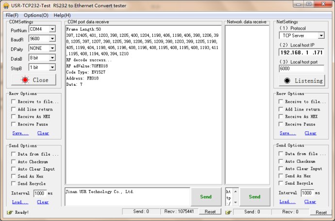Click the black Listening status indicator icon
The width and height of the screenshot is (335, 221).
[287, 81]
